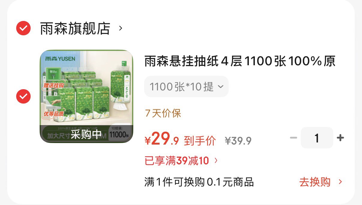Viewport: 362px width, 205px height.
Task: View the 已享满39减10 discount details
Action: (177, 161)
